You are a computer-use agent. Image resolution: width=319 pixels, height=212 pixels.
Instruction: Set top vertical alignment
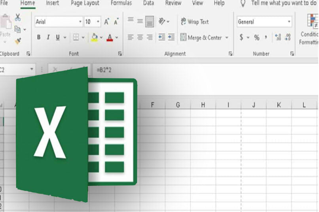(131, 20)
